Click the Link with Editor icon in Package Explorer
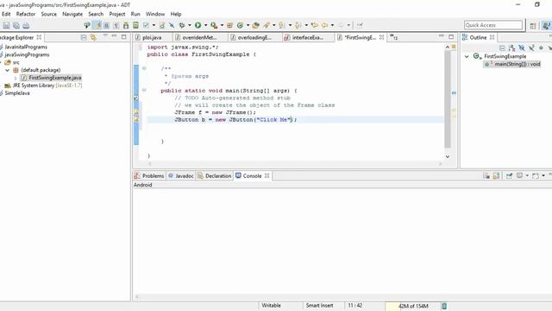 (x=93, y=37)
